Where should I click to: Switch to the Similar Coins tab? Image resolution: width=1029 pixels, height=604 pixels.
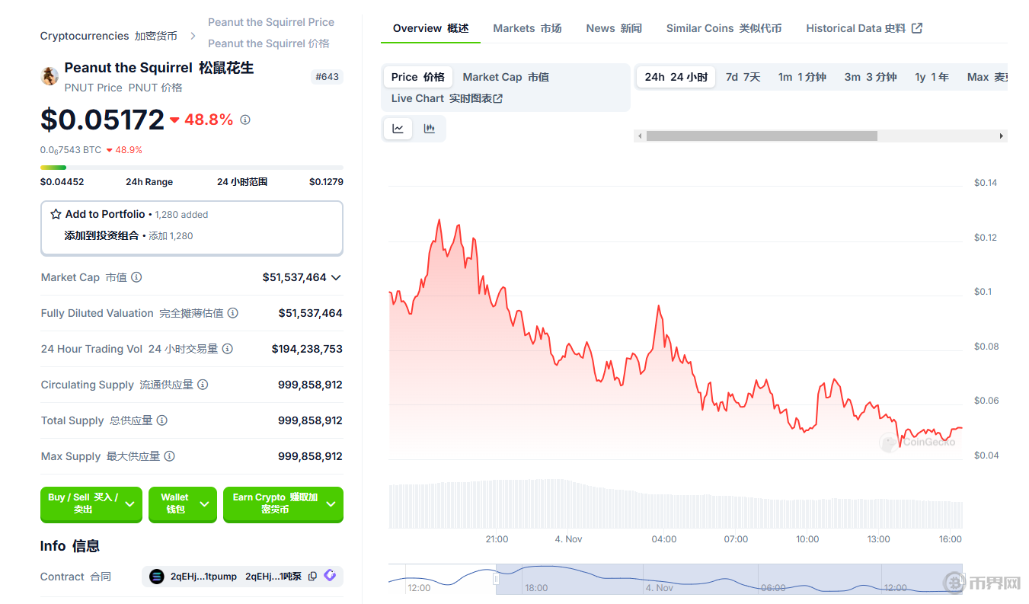[724, 28]
